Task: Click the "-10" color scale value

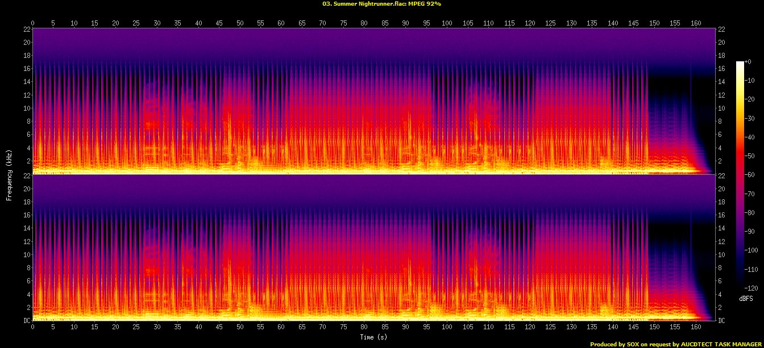Action: pyautogui.click(x=749, y=80)
